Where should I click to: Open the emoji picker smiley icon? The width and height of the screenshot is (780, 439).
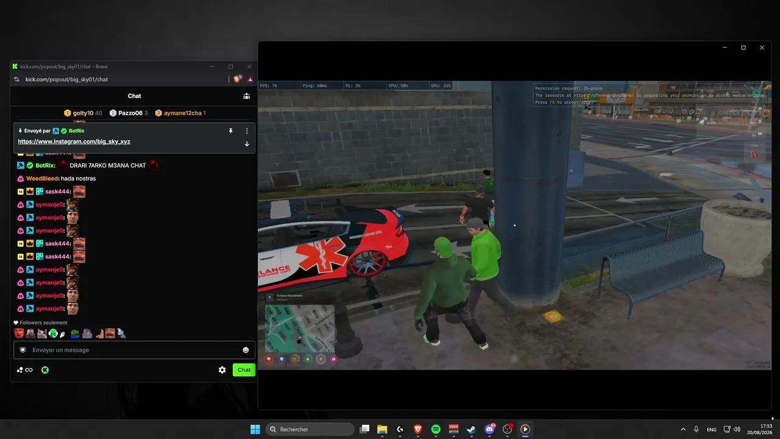246,350
